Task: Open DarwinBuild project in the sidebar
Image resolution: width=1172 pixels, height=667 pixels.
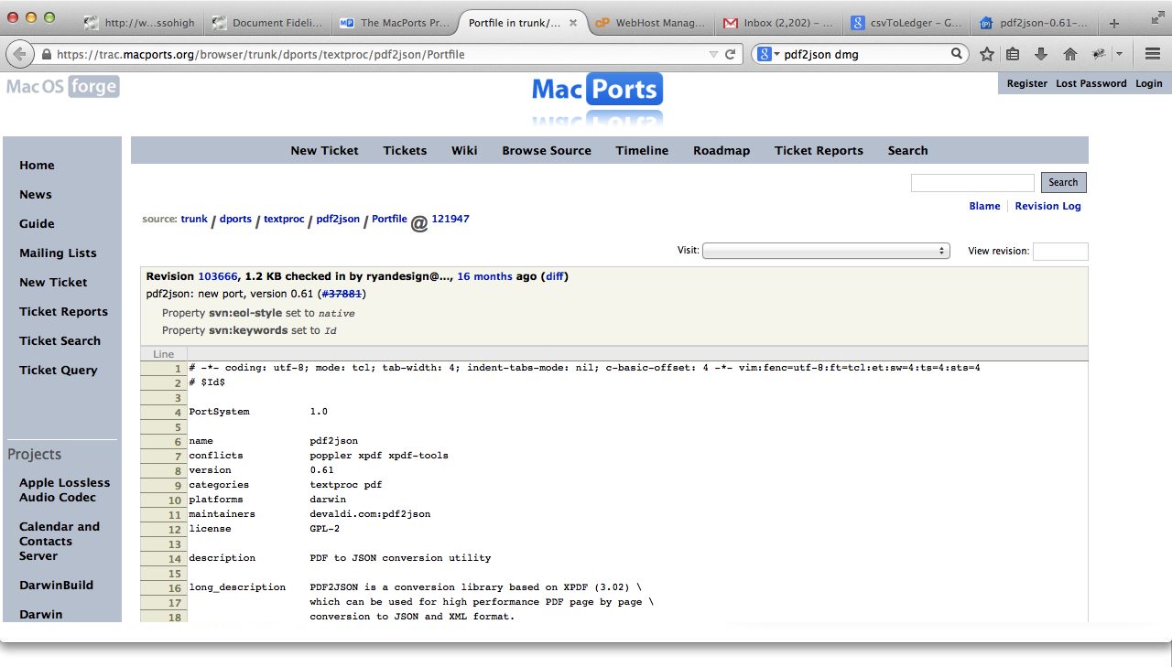Action: (56, 585)
